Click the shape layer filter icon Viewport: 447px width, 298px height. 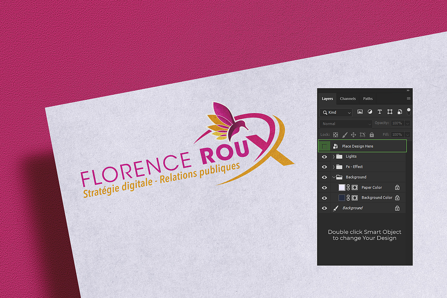coord(389,112)
